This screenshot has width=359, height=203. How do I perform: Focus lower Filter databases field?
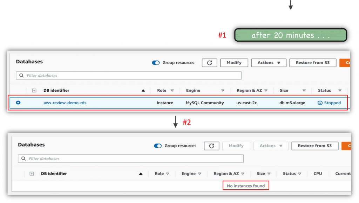click(x=131, y=159)
